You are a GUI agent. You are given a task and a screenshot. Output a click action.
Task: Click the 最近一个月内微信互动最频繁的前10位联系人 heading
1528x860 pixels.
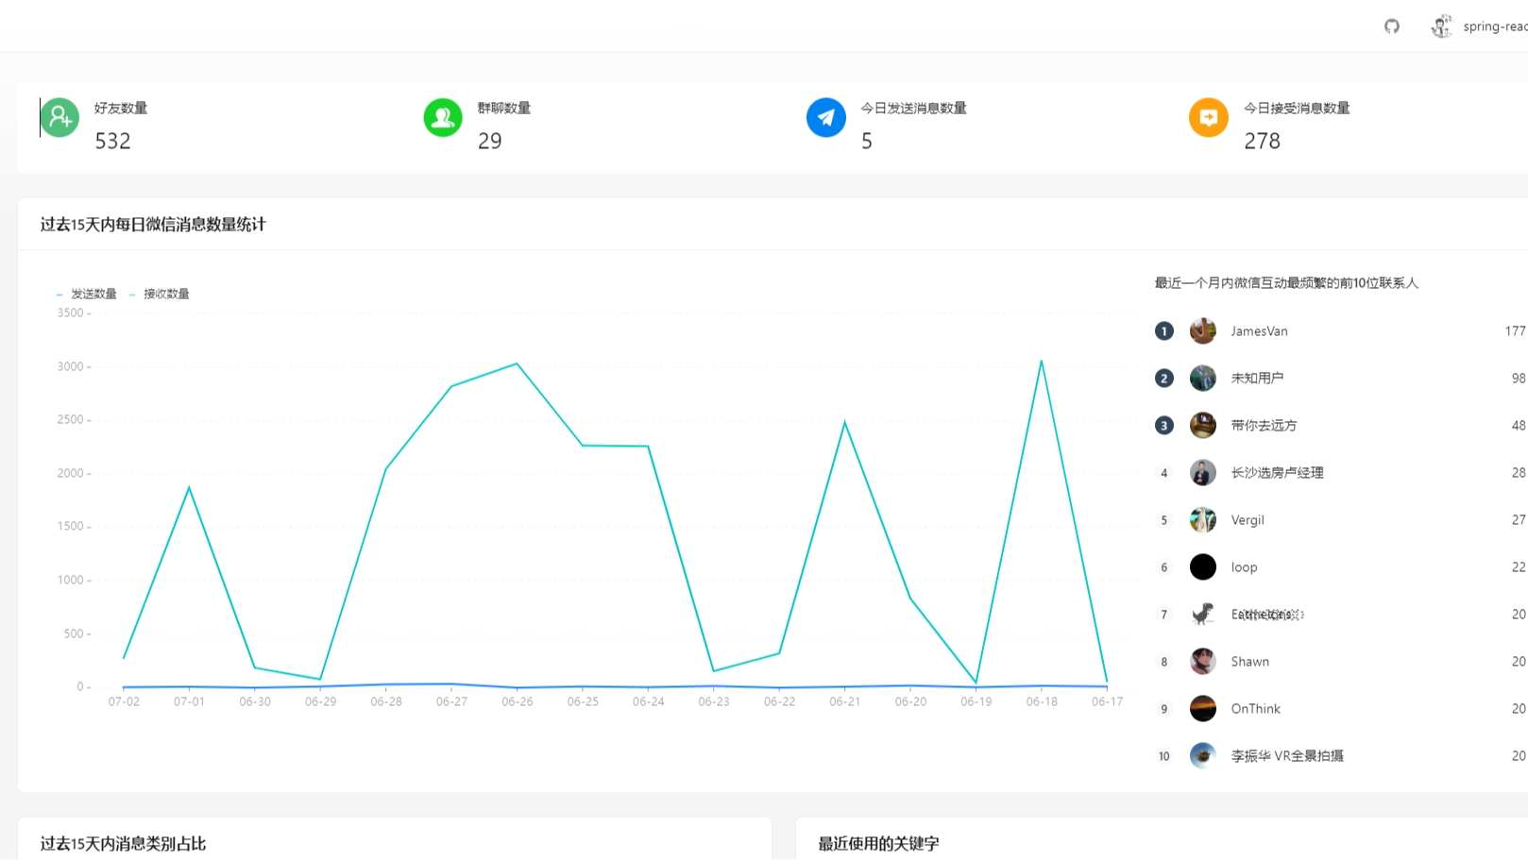pyautogui.click(x=1286, y=282)
